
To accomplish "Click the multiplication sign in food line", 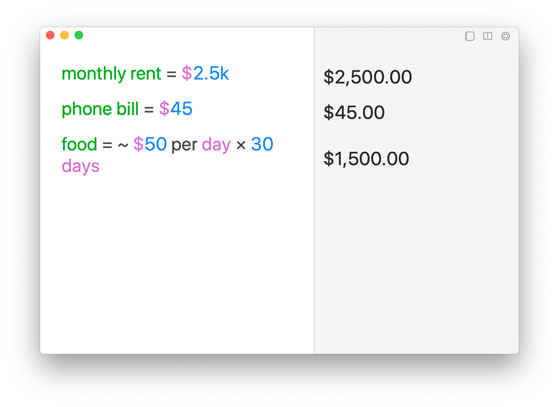I will (241, 145).
